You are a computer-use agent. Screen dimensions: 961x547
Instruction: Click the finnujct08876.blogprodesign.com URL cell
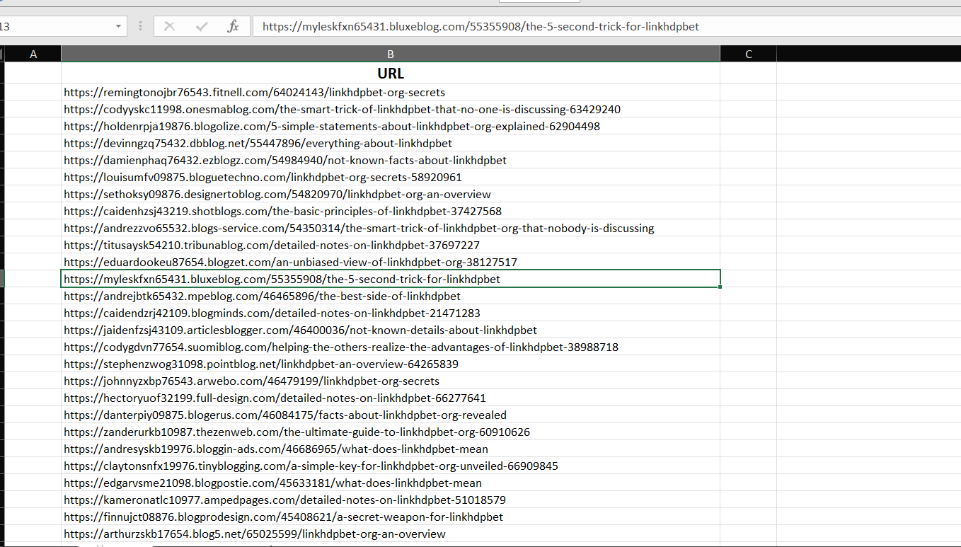(283, 517)
